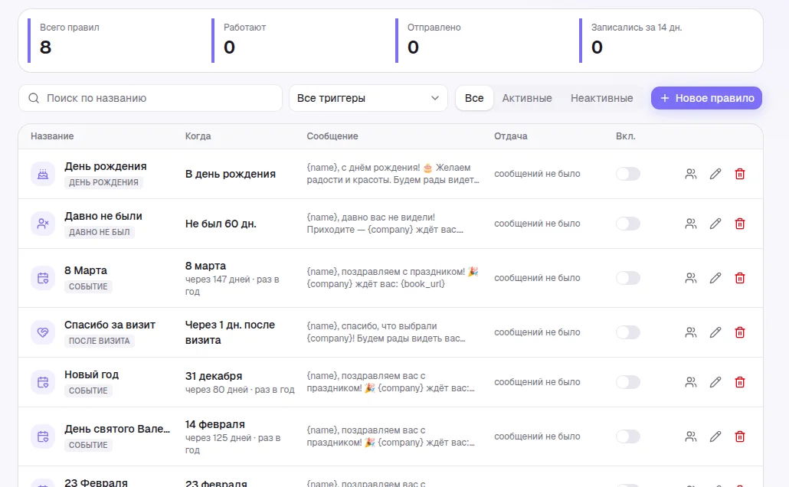Delete the 8 Марта rule

(x=740, y=278)
